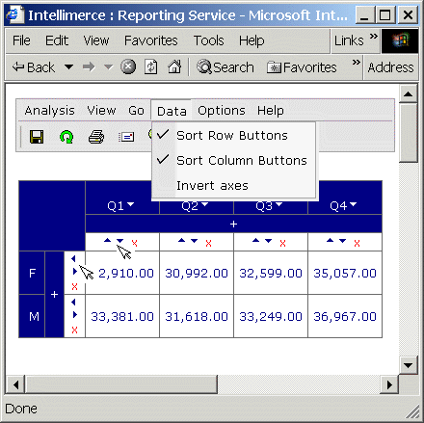Click browser Stop icon

click(128, 67)
